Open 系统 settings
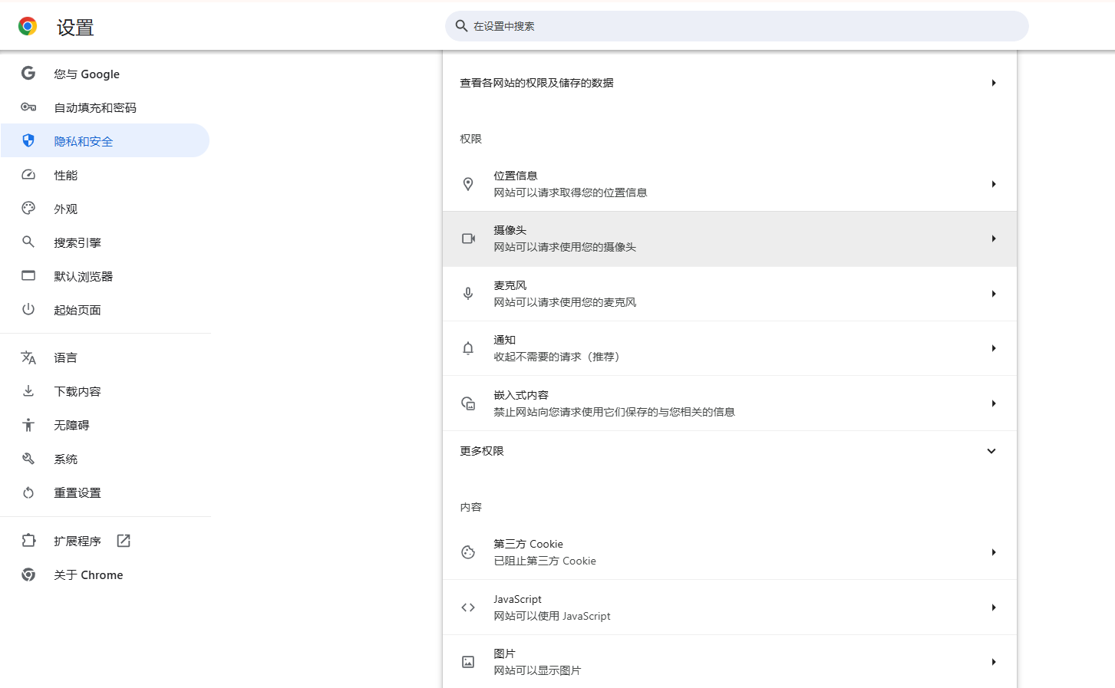The height and width of the screenshot is (688, 1115). point(105,459)
